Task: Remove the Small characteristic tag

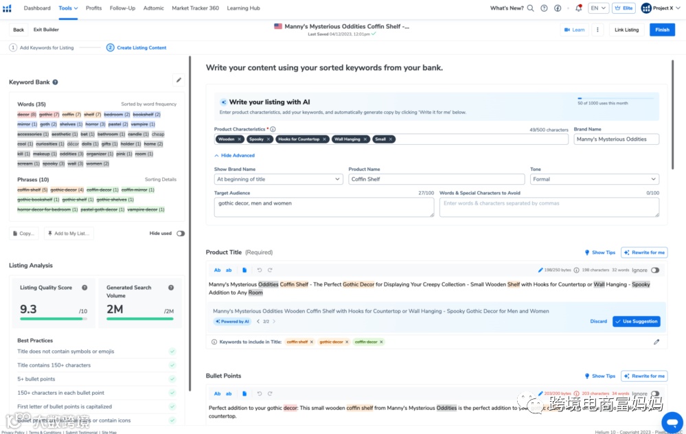Action: (391, 139)
